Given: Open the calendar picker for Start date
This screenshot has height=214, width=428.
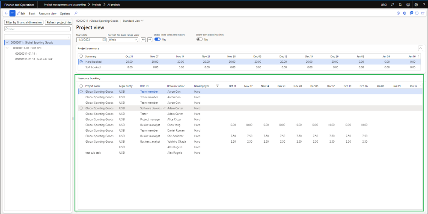Looking at the screenshot, I should click(x=104, y=40).
